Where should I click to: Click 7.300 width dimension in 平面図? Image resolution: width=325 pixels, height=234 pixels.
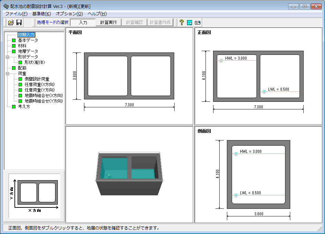tap(129, 105)
